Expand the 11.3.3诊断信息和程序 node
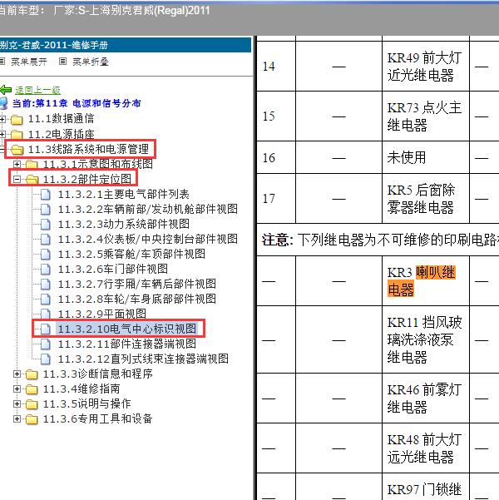Screen dimensions: 499x500 (x=17, y=374)
